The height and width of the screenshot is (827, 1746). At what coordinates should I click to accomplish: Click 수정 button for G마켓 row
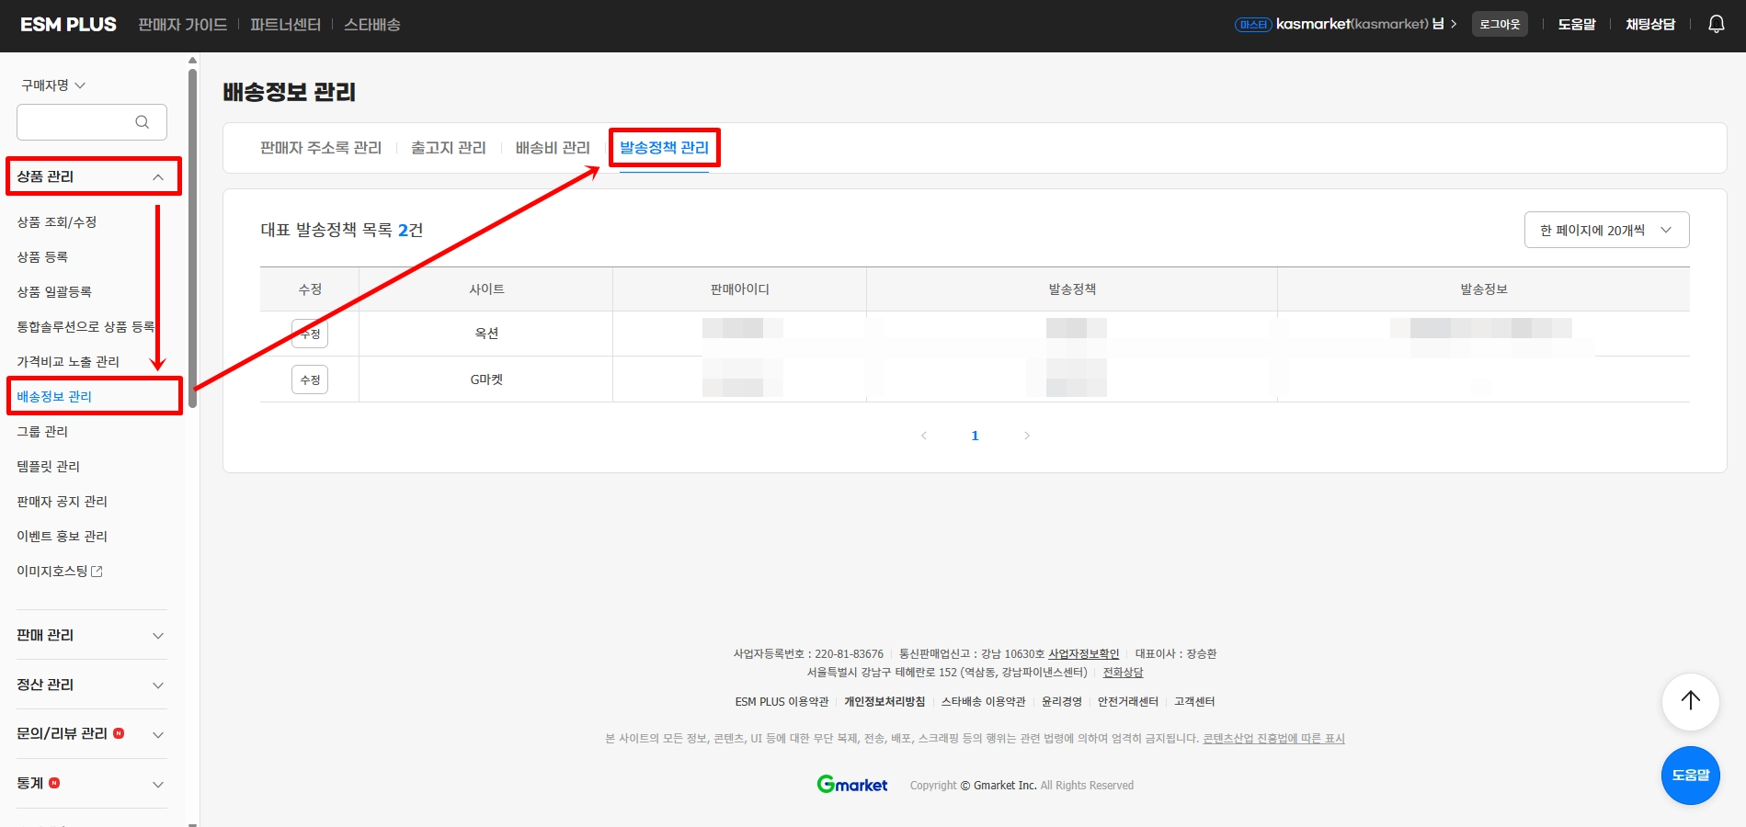point(310,380)
